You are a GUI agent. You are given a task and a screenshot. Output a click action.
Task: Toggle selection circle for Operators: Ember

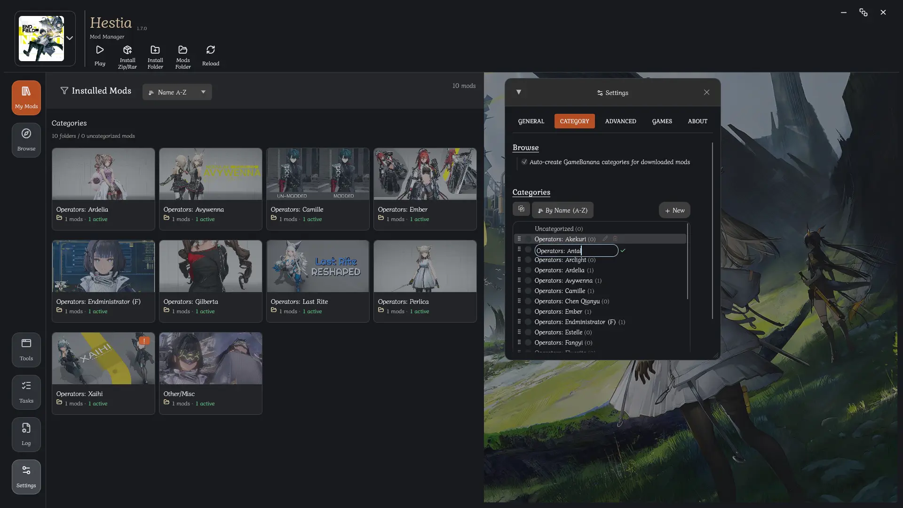(528, 311)
